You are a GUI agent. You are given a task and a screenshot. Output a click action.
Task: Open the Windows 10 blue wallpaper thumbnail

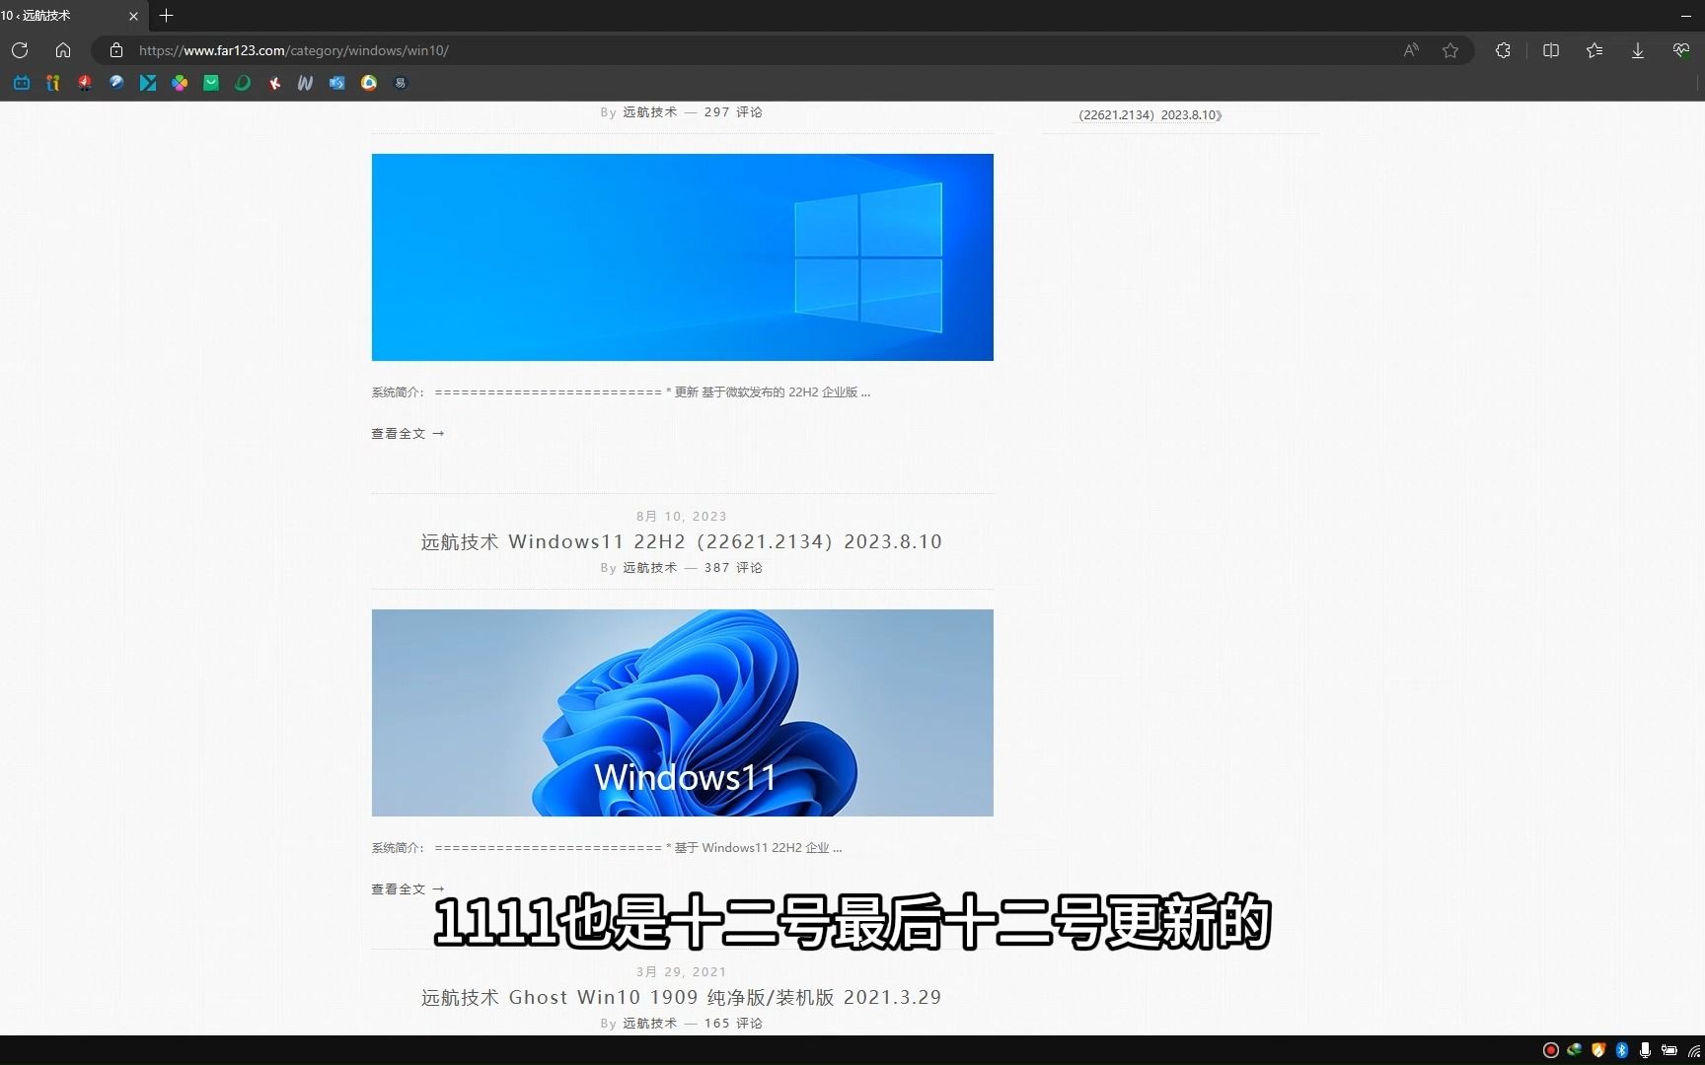682,257
